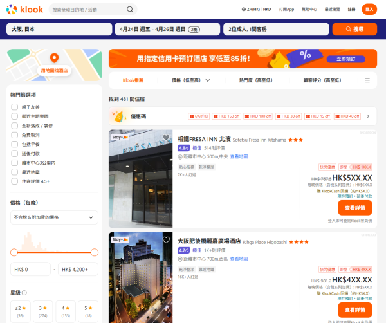
Task: Check the 包括早餐 filter
Action: tap(15, 144)
